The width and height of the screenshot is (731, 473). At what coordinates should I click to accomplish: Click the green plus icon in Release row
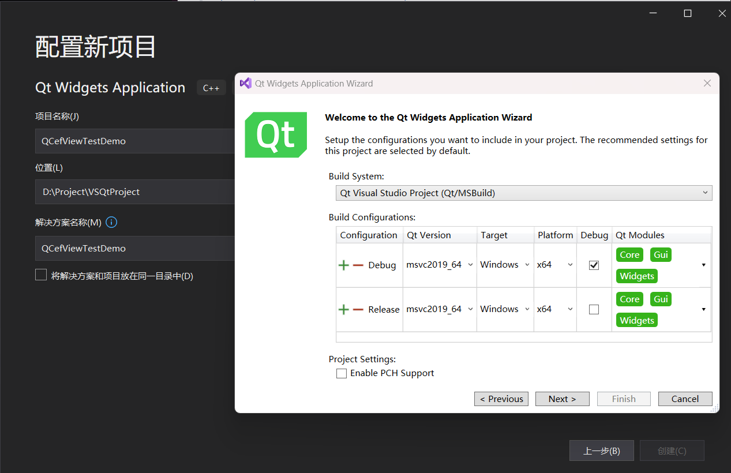[x=344, y=310]
